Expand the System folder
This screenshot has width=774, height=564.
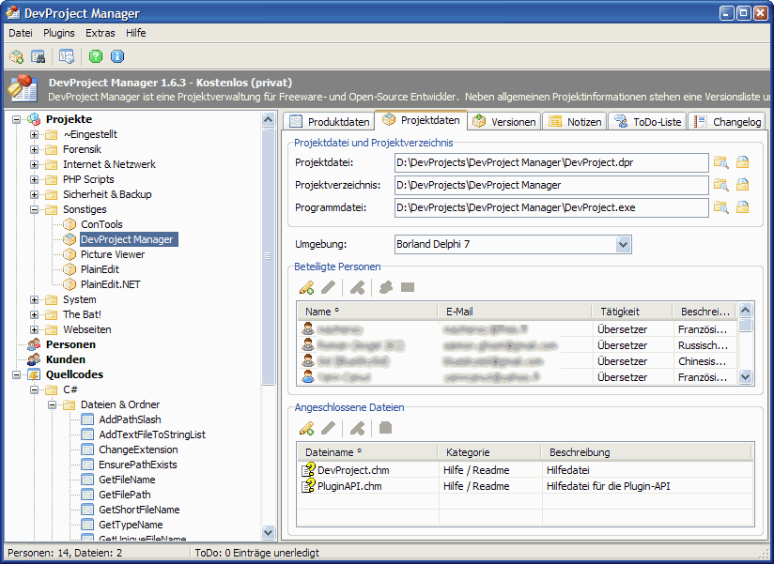point(34,299)
